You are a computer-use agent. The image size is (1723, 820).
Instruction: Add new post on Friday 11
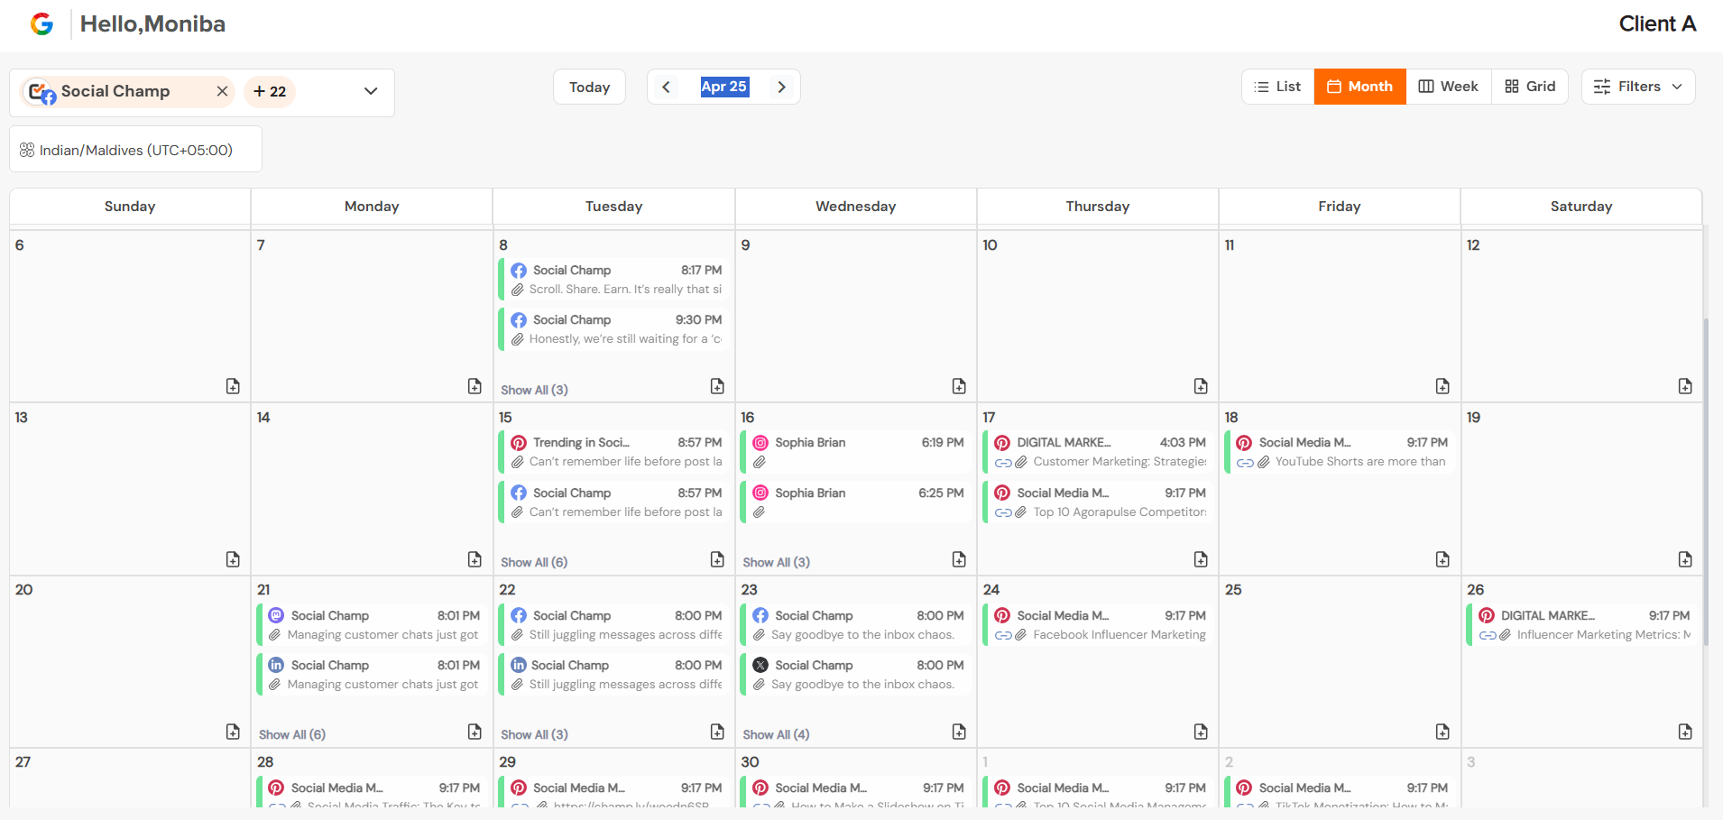coord(1442,386)
